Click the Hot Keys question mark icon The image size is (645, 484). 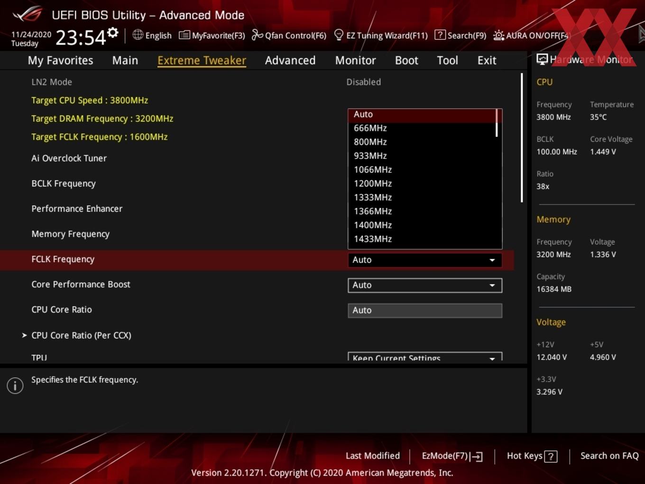(x=551, y=456)
